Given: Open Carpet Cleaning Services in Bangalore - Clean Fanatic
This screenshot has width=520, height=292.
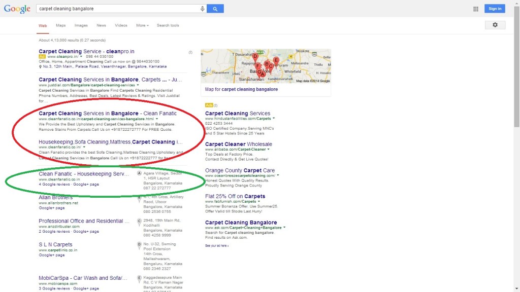Looking at the screenshot, I should click(x=108, y=113).
